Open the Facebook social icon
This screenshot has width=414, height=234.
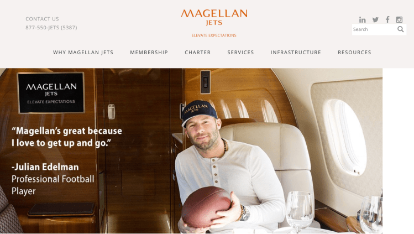387,19
